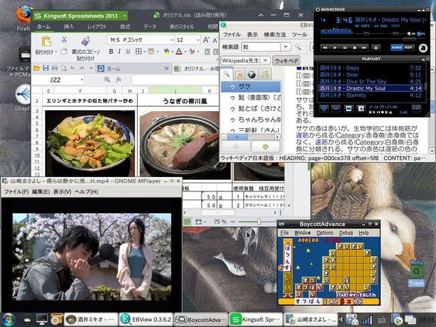Viewport: 436px width, 327px height.
Task: Select the globe tab icon in EBView
Action: click(x=251, y=74)
